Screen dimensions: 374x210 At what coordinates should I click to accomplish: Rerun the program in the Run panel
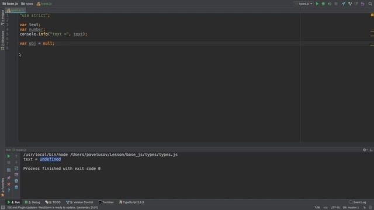9,156
